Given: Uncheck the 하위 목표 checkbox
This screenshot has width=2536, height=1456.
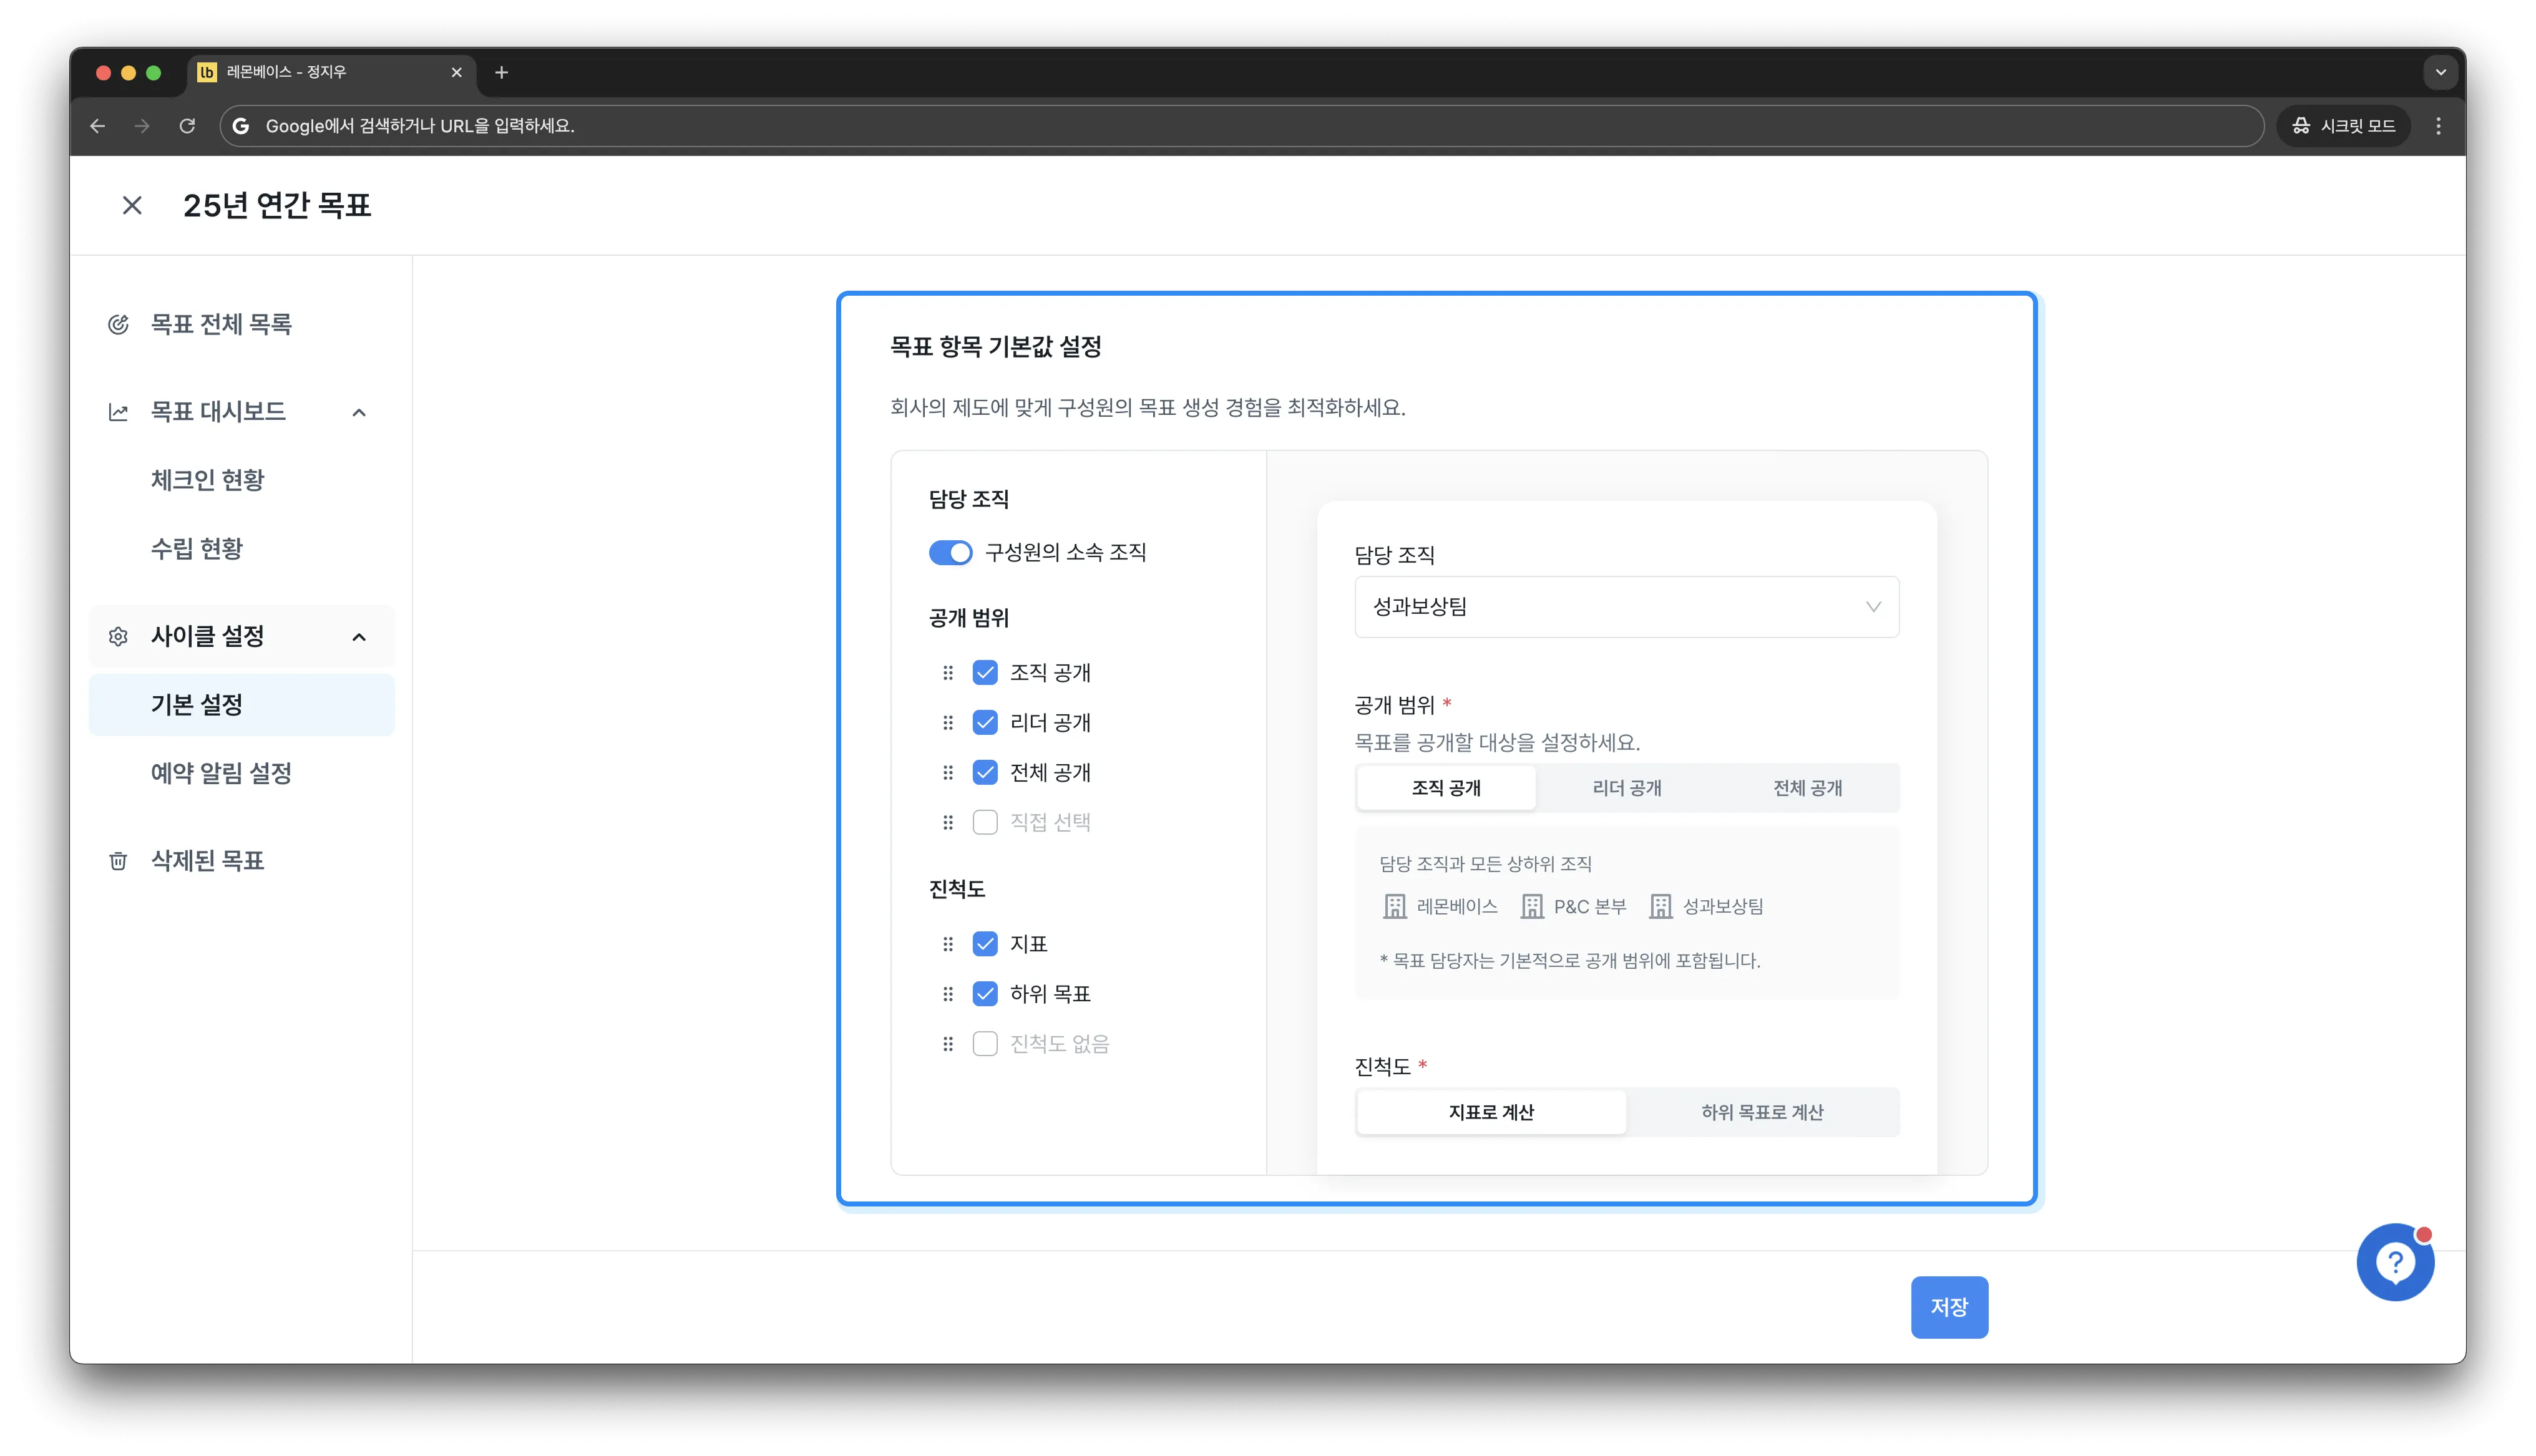Looking at the screenshot, I should point(985,994).
